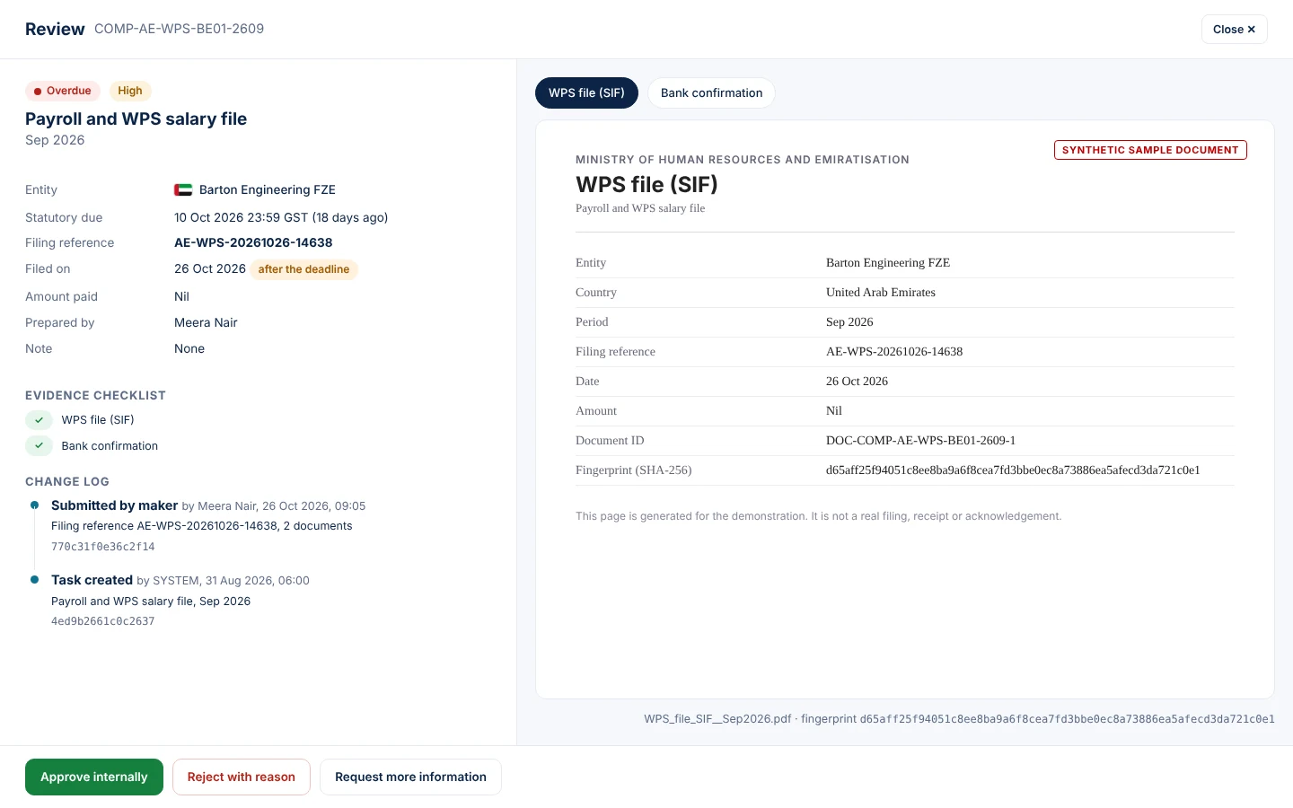Click the SHA-256 fingerprint value in the document
The width and height of the screenshot is (1293, 808).
tap(1013, 470)
